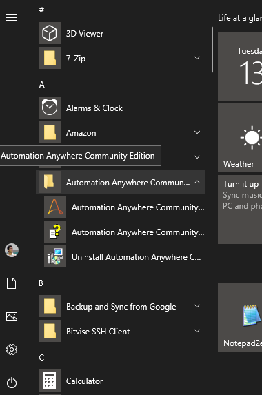Expand the chevron beside the tooltip row

(197, 157)
